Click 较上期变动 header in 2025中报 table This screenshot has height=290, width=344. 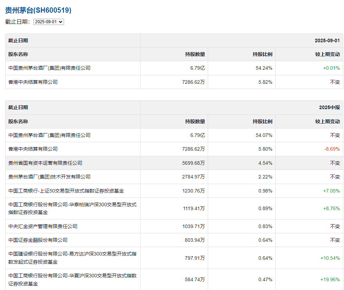coord(327,121)
